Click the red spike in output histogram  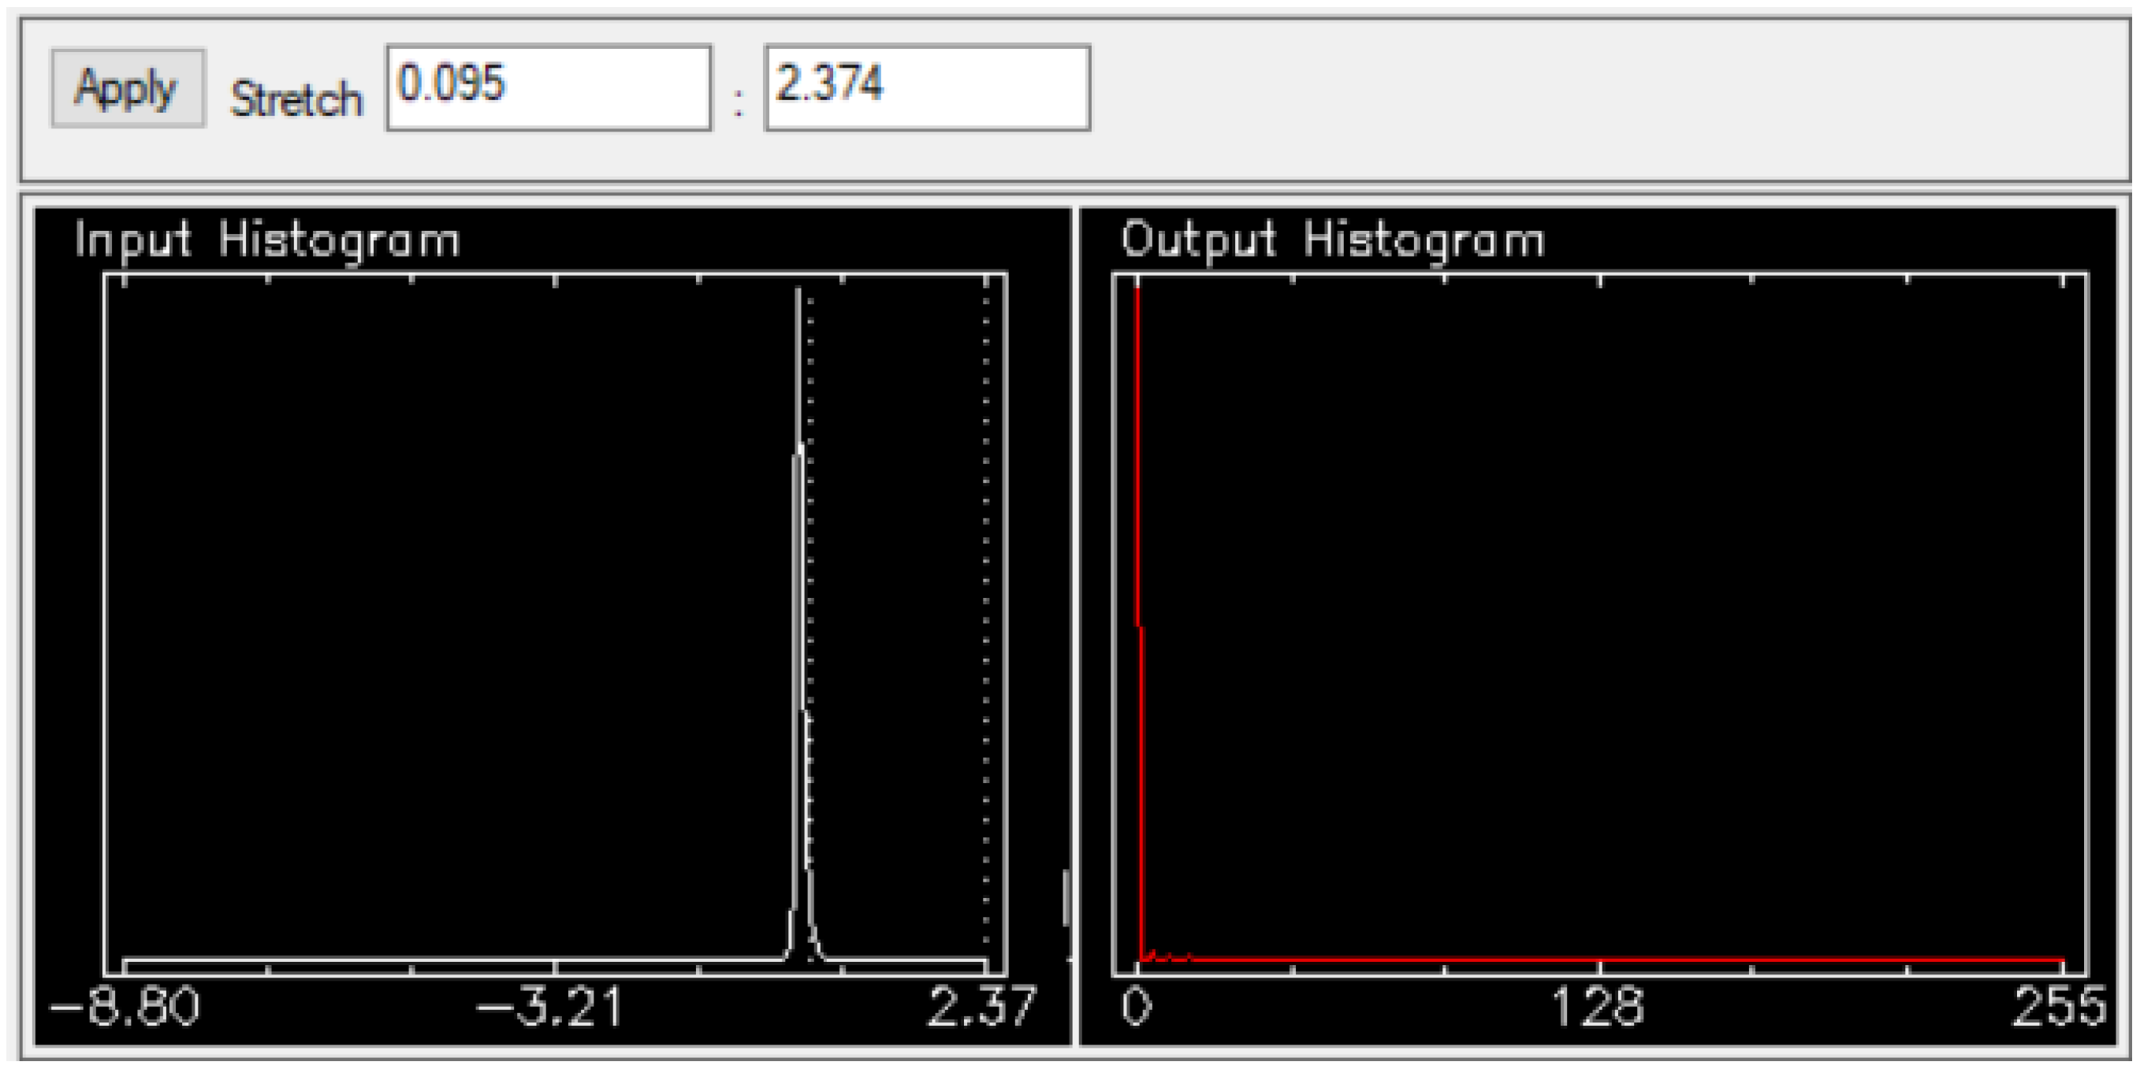[x=1137, y=456]
